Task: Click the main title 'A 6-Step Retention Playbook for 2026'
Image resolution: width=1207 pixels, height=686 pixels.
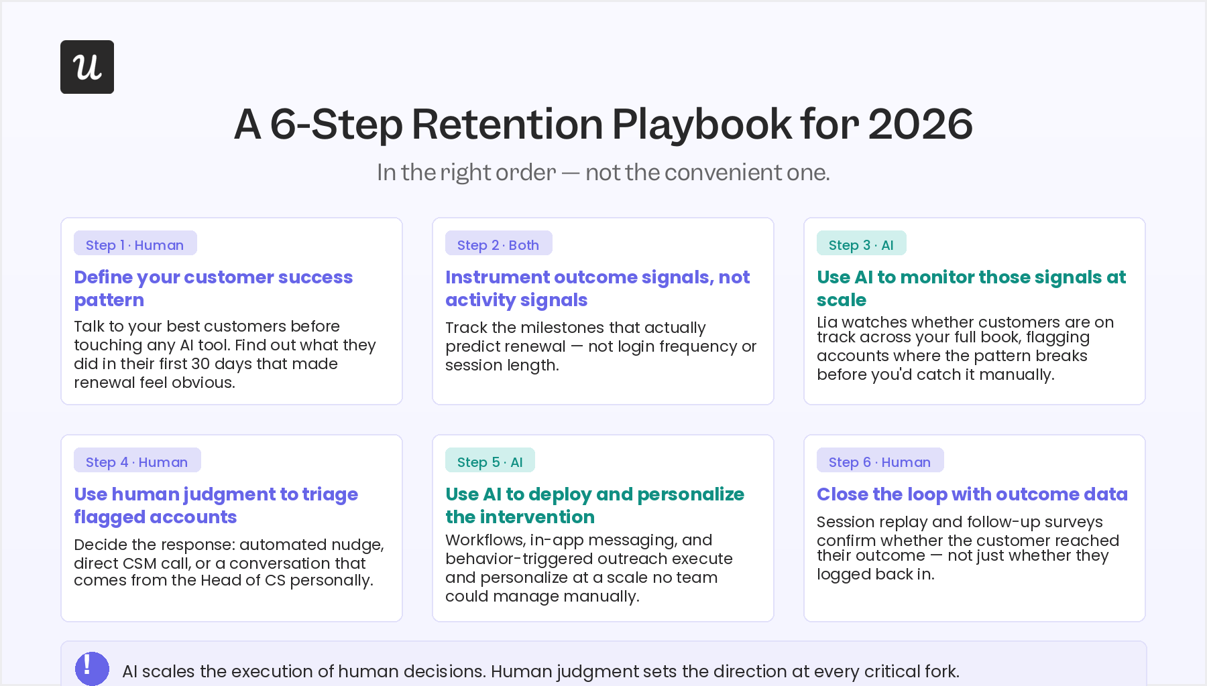Action: click(x=603, y=124)
